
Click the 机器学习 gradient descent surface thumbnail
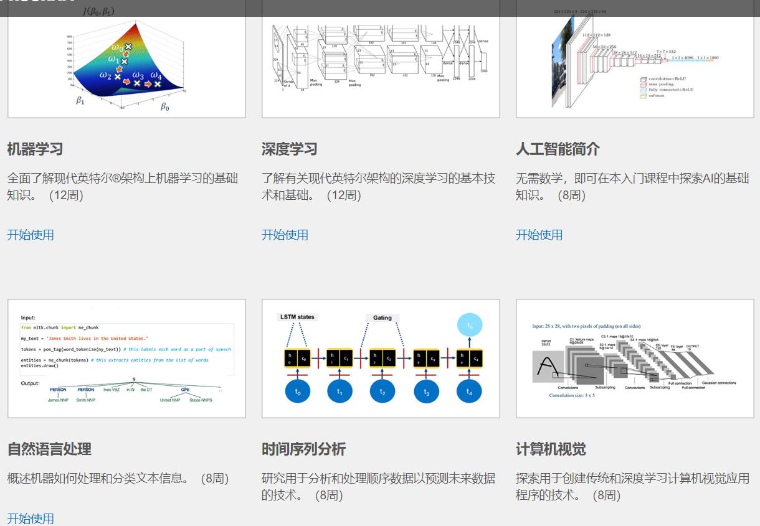tap(126, 59)
